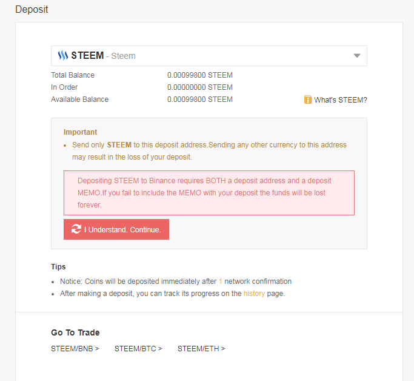Select the In Order value 0.00000000 STEEM
414x381 pixels.
click(200, 87)
